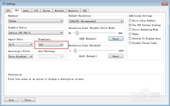This screenshot has height=106, width=170.
Task: Enable Stretch To Display Area
Action: tap(130, 38)
